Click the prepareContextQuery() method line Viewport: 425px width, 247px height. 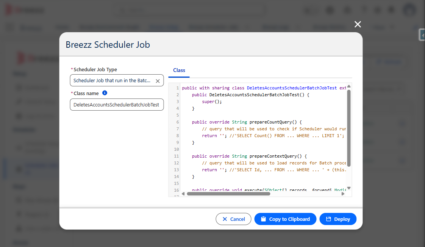pos(249,156)
